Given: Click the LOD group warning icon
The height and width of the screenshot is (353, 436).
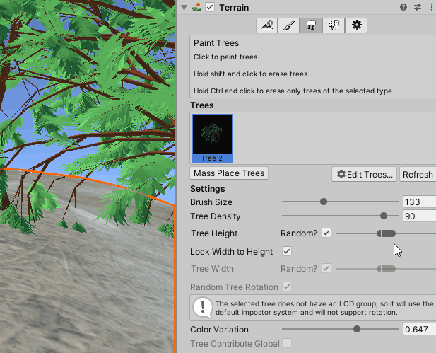Looking at the screenshot, I should 202,308.
